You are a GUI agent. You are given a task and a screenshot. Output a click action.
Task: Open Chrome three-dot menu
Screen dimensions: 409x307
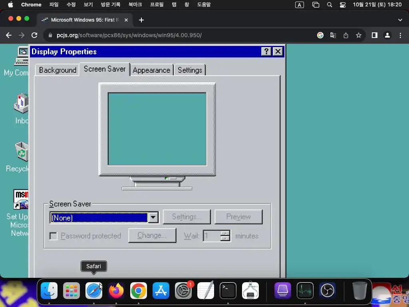[x=400, y=35]
